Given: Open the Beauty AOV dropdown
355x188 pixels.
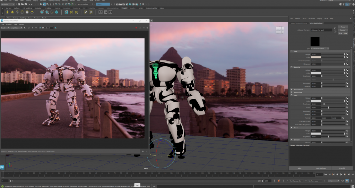Looking at the screenshot, I should (x=6, y=28).
